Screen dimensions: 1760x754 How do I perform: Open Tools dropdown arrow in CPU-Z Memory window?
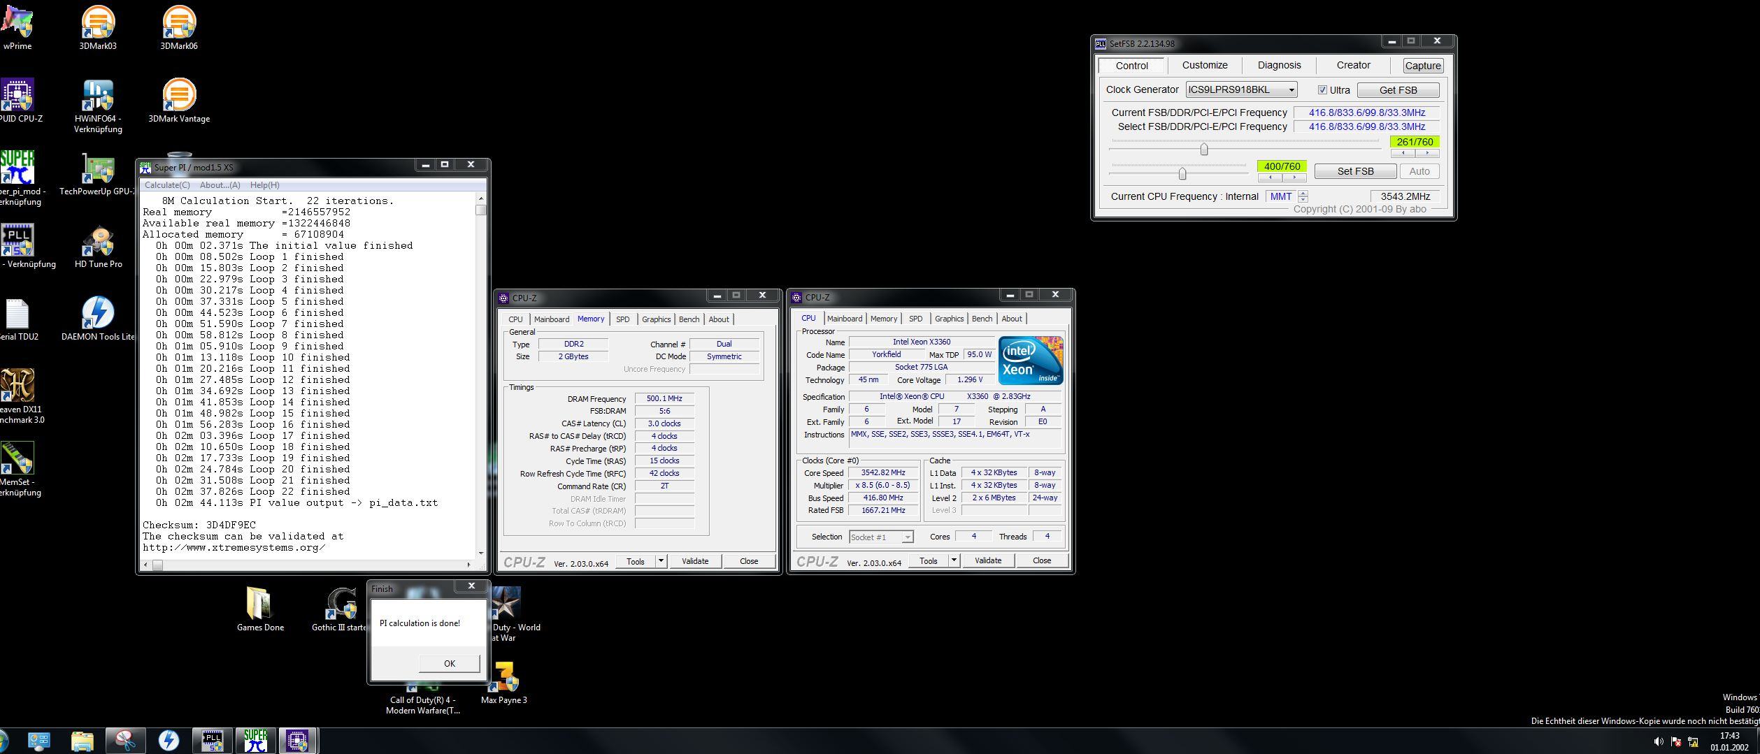tap(661, 561)
